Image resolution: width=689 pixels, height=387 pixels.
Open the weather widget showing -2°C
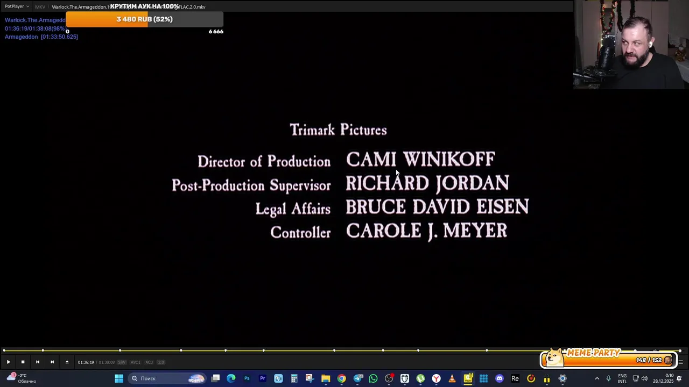tap(20, 378)
